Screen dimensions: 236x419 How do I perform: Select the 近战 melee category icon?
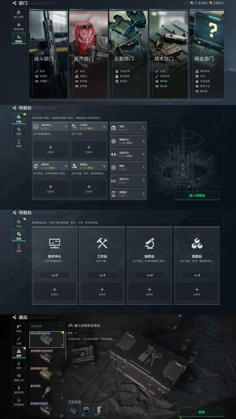[x=19, y=340]
